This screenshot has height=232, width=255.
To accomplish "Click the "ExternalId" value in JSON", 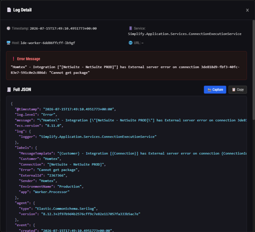I will [56, 175].
